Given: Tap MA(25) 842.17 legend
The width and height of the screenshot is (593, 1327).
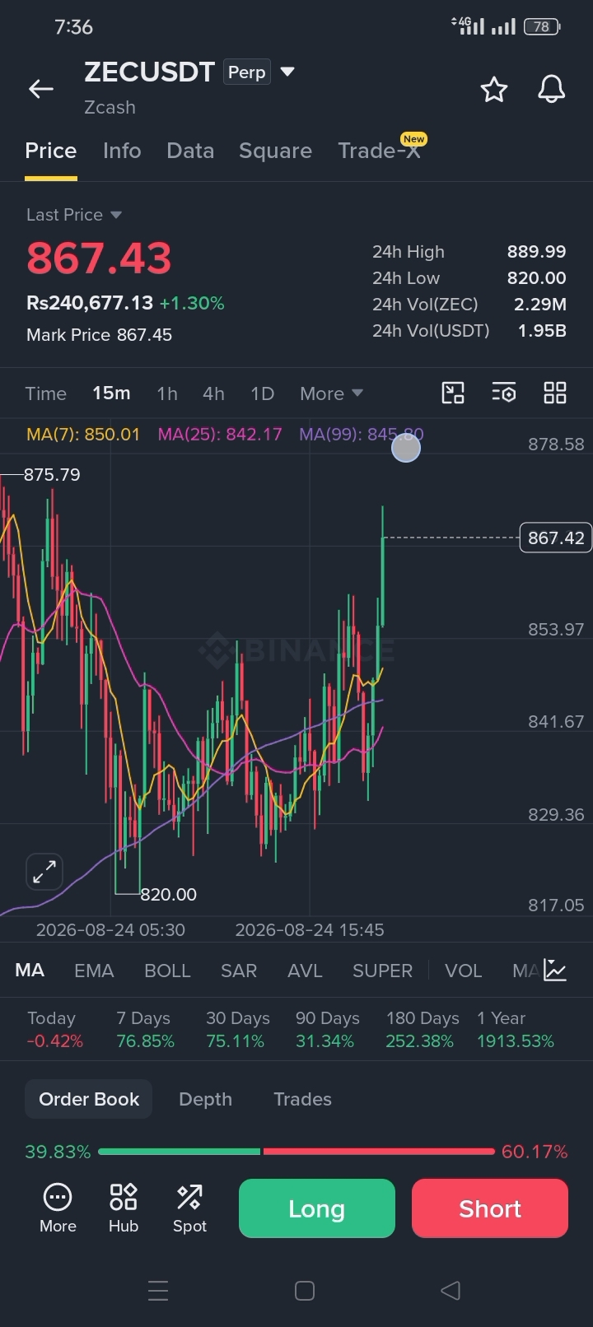Looking at the screenshot, I should click(220, 434).
